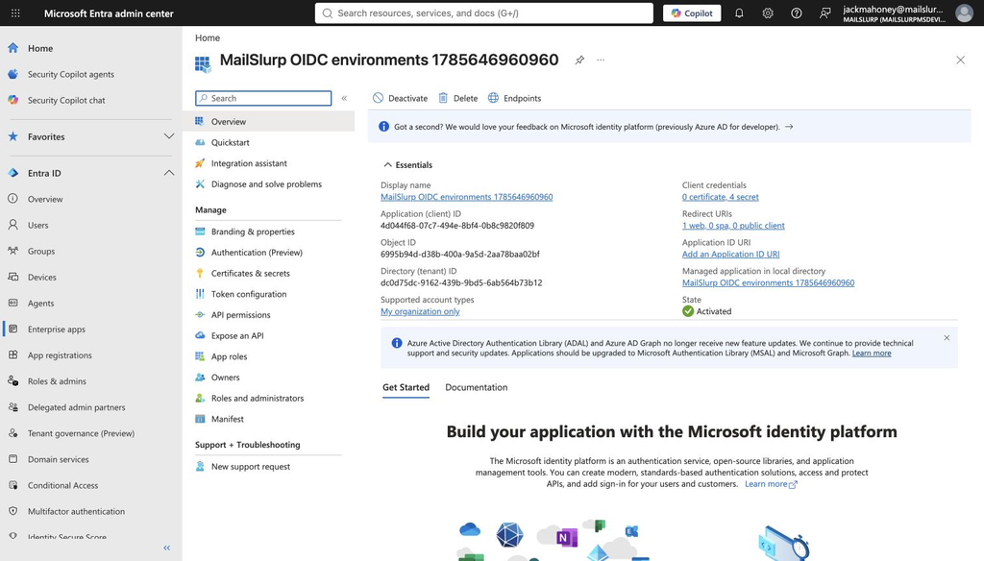Click the Home breadcrumb link
This screenshot has width=984, height=561.
[x=208, y=37]
